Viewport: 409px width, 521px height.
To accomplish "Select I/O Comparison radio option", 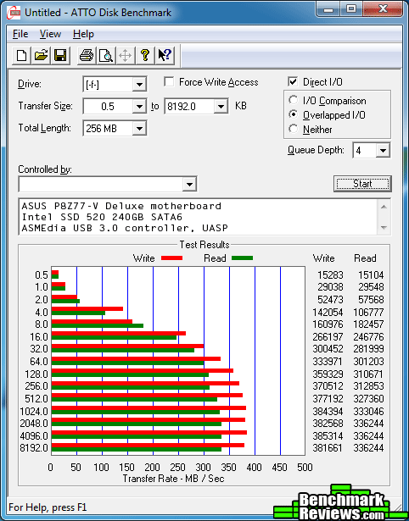I will click(x=294, y=100).
